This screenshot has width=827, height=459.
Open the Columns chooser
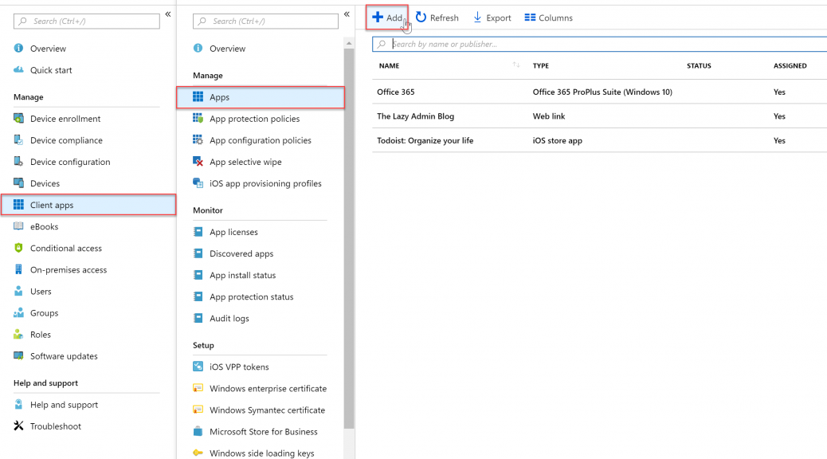click(548, 18)
